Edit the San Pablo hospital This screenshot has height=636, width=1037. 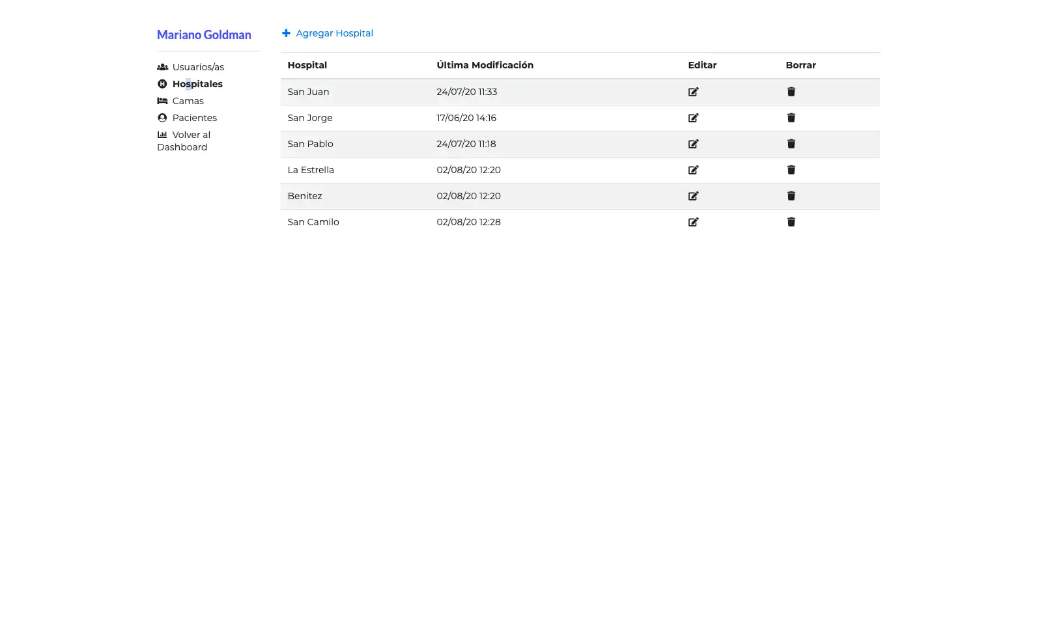pos(693,144)
